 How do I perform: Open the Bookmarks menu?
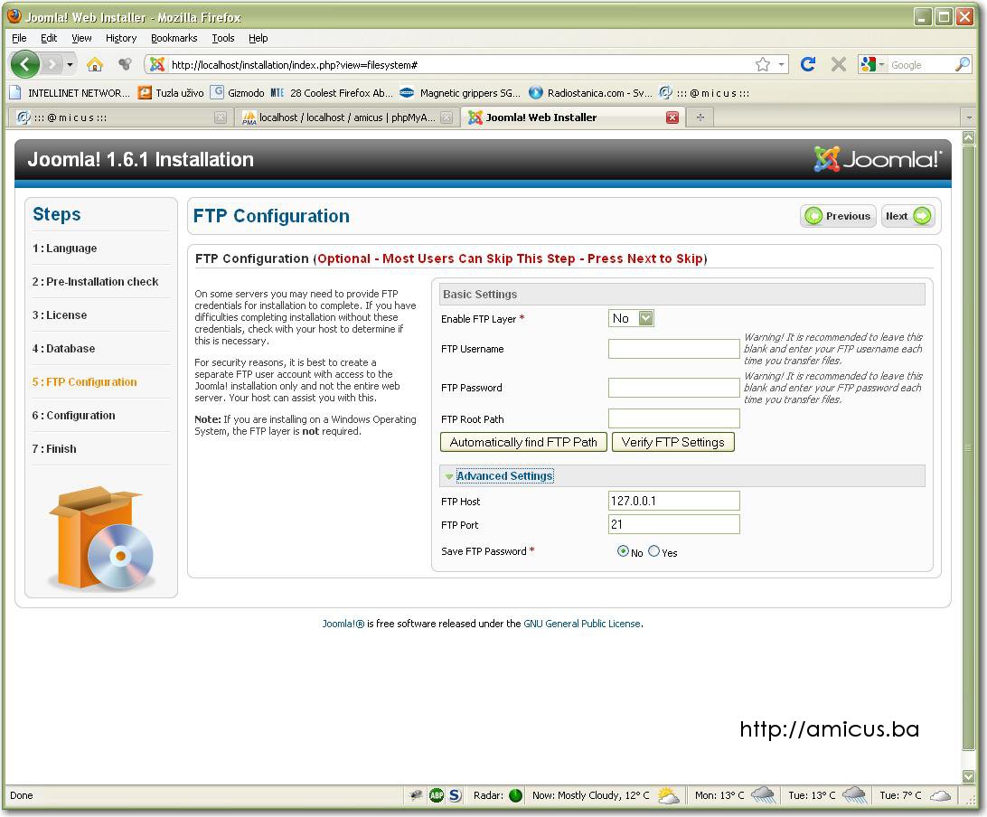174,38
